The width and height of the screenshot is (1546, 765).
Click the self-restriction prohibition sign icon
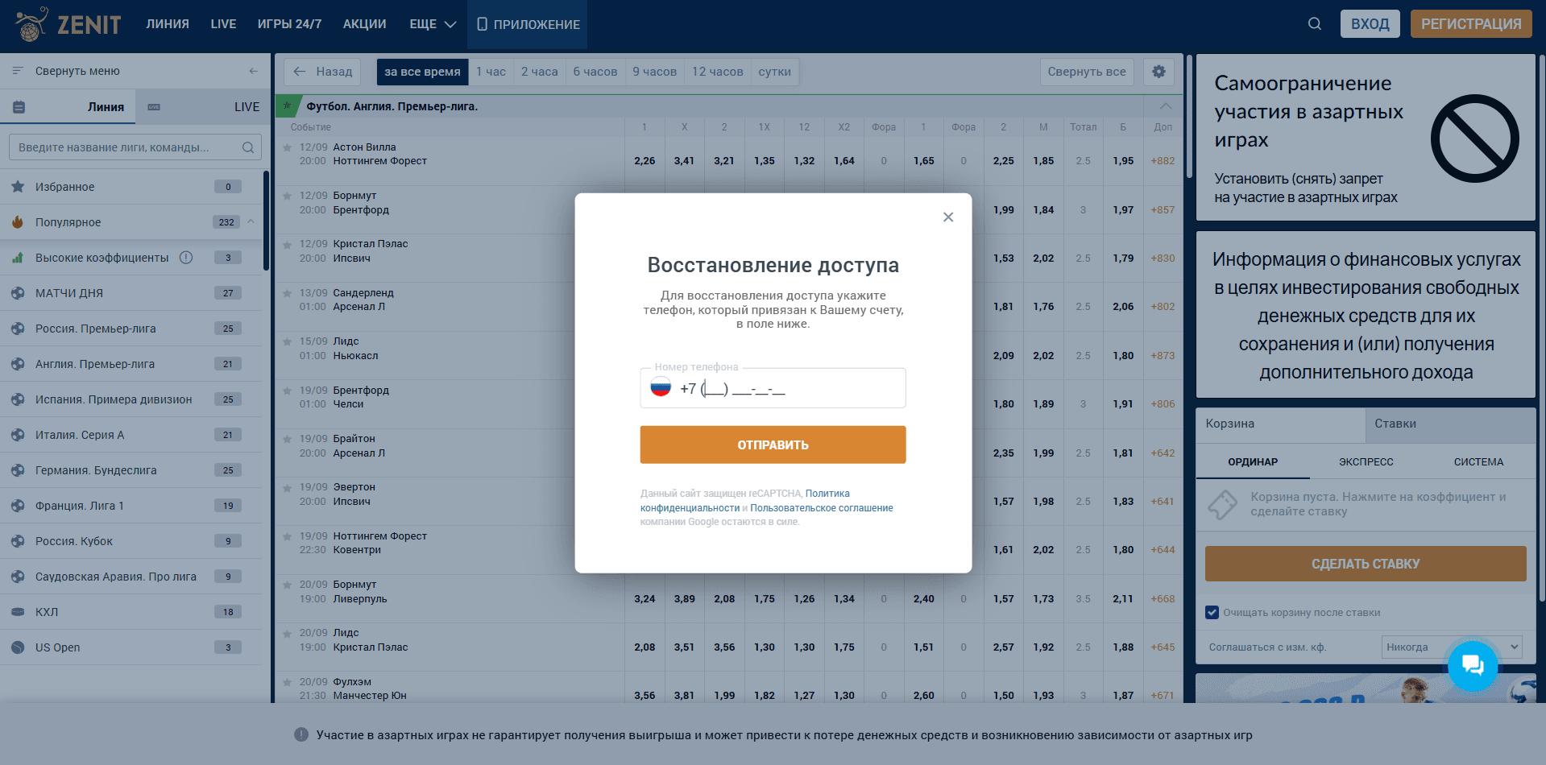(x=1474, y=139)
